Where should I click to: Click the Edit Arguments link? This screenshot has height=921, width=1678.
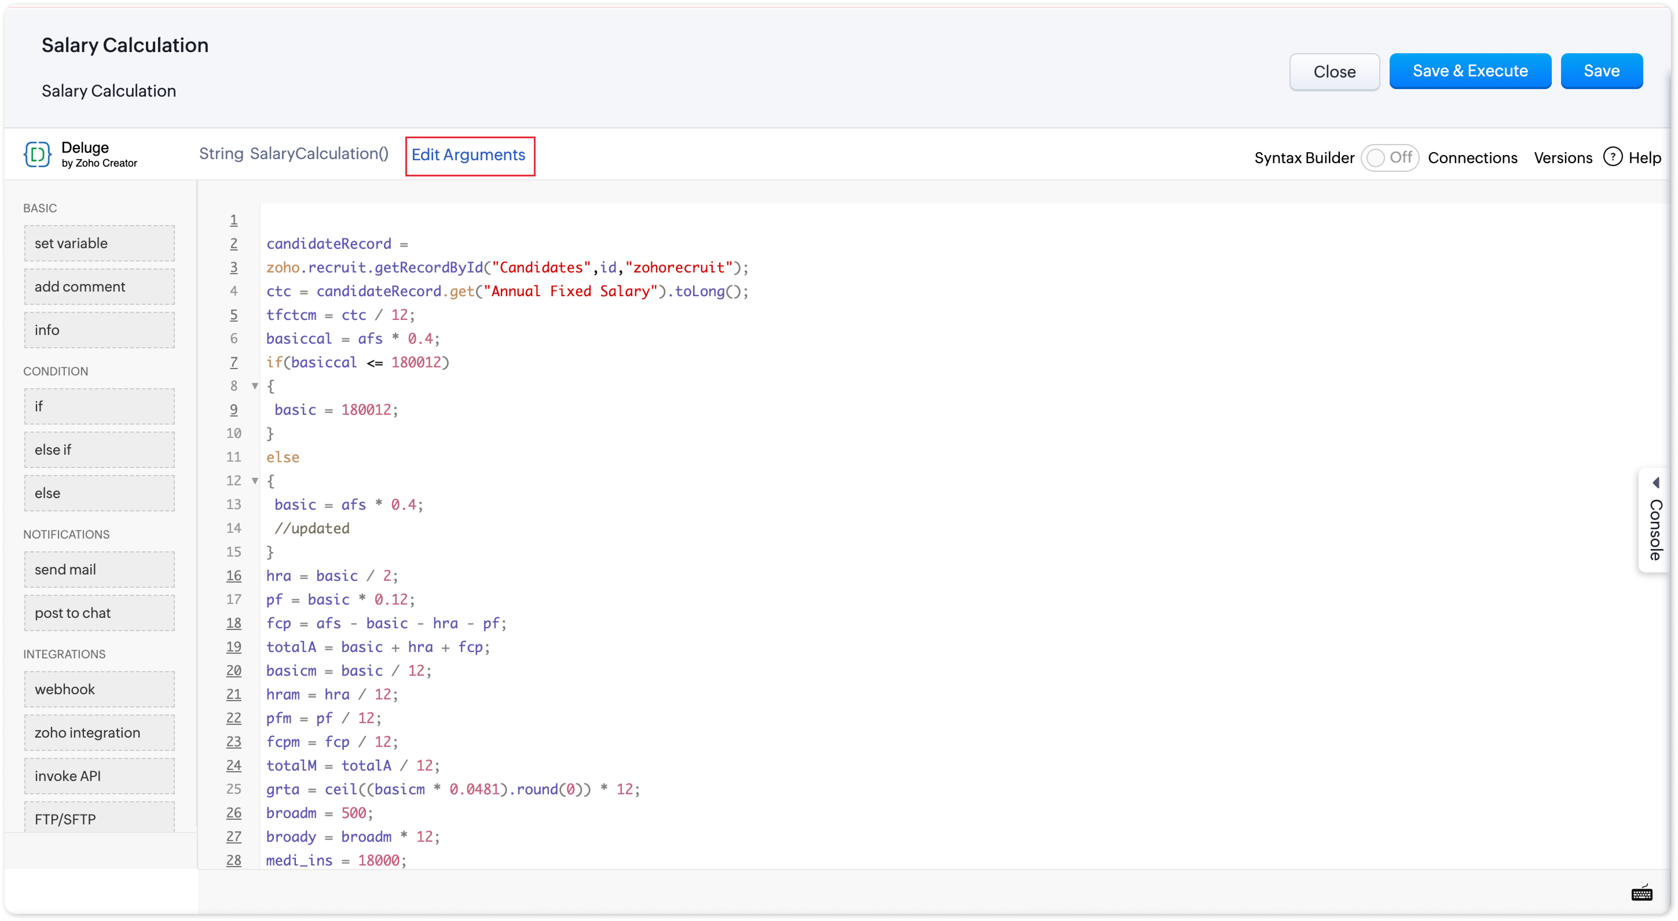468,155
